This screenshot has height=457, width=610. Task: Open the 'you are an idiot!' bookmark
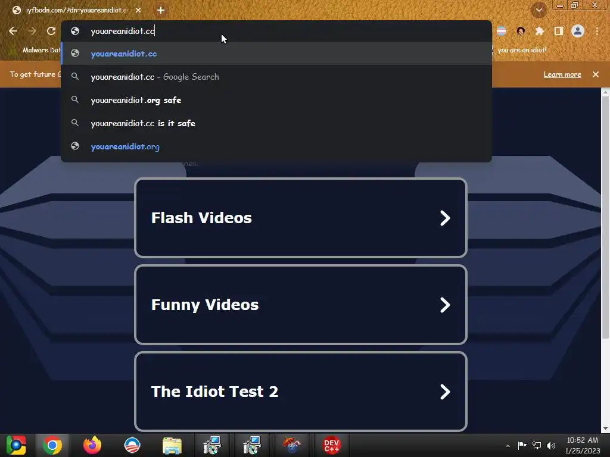click(522, 50)
